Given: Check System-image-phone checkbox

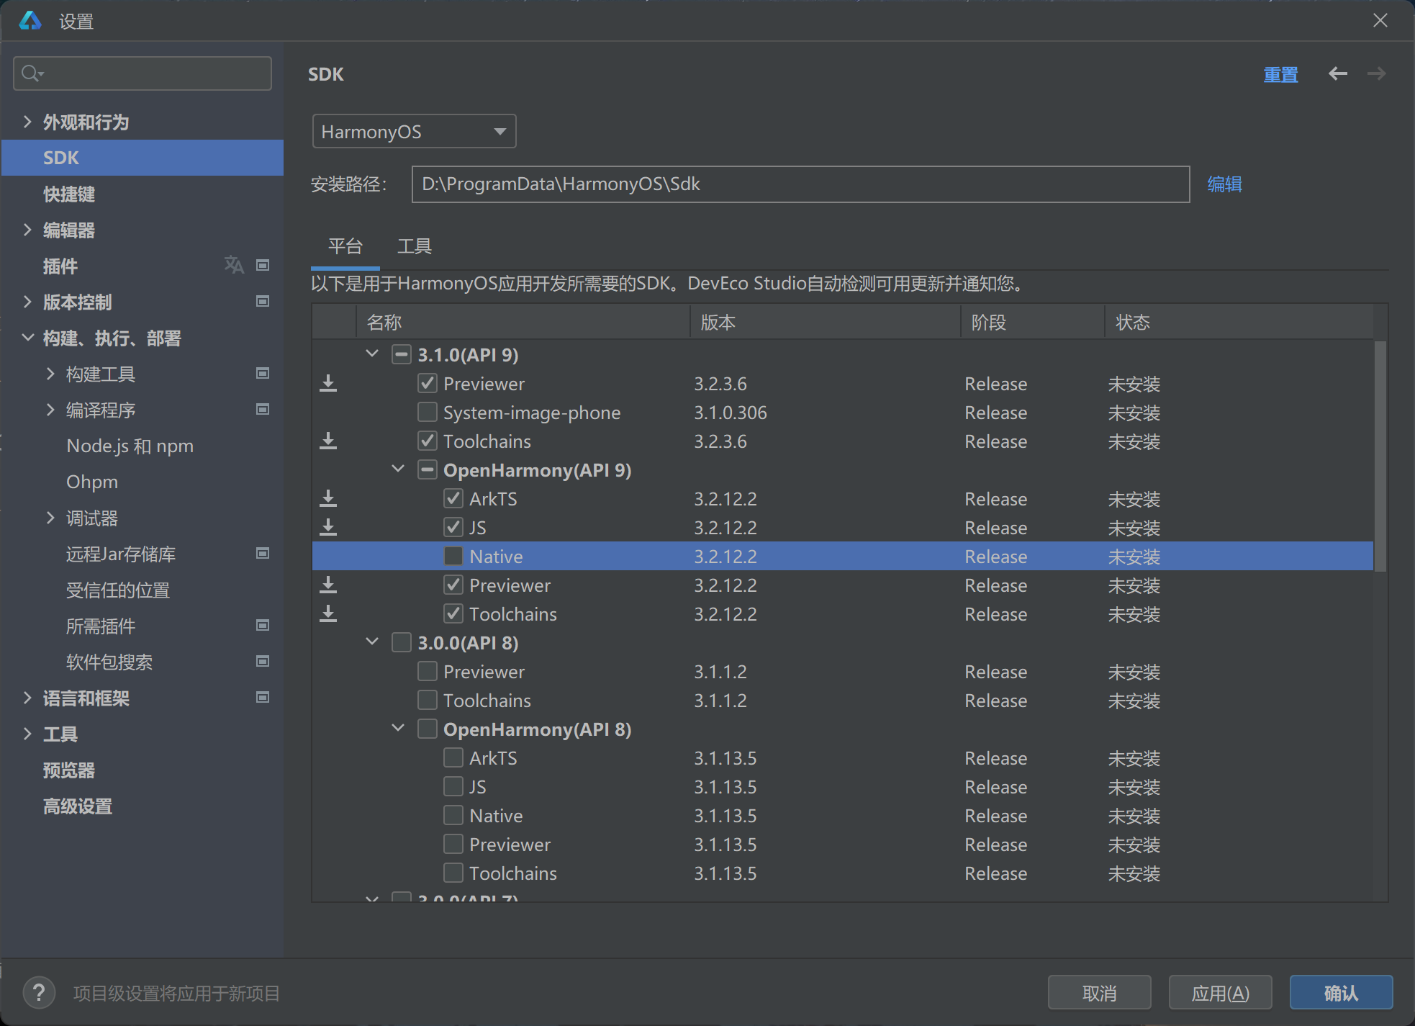Looking at the screenshot, I should coord(428,412).
